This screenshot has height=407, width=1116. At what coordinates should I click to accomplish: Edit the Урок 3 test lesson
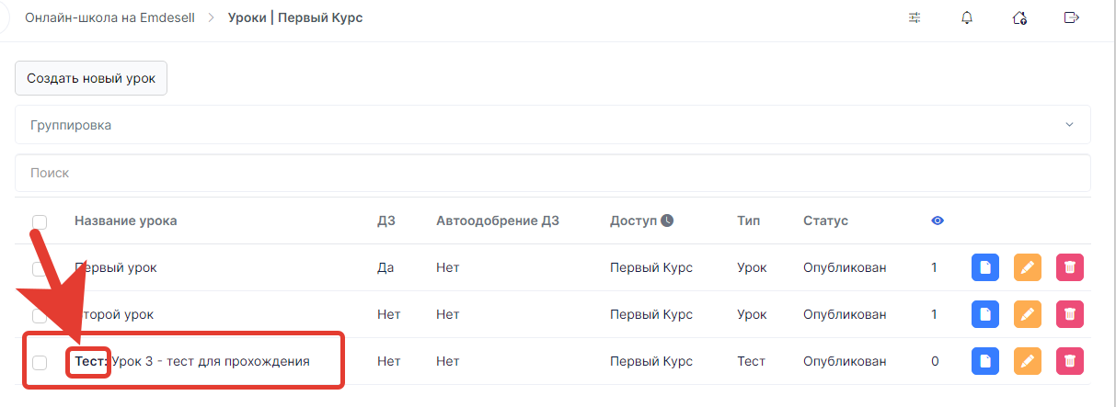1028,361
